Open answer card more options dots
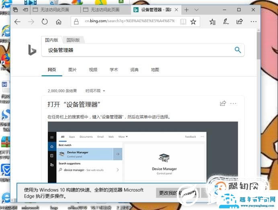278x210 pixels. tap(233, 104)
